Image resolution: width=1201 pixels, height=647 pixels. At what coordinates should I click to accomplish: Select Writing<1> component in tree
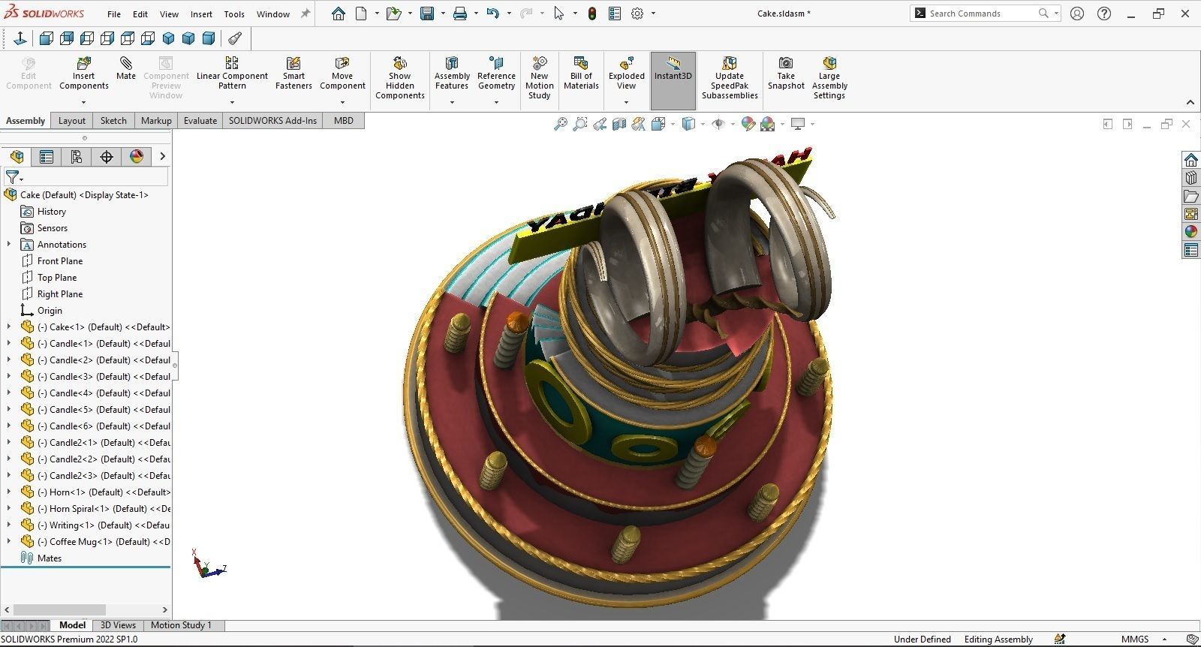[x=103, y=525]
